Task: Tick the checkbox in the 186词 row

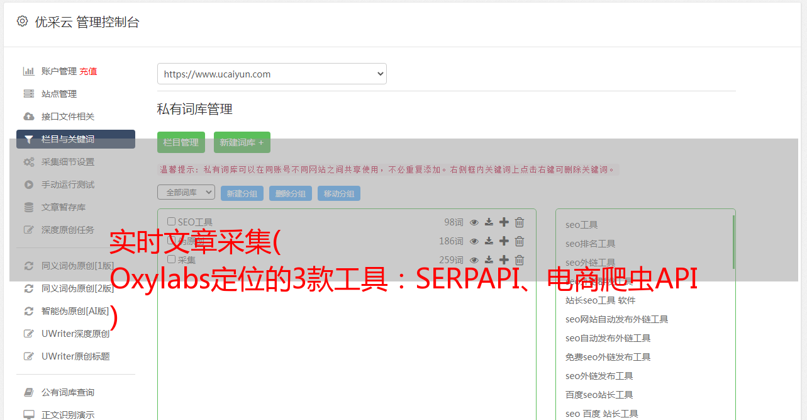Action: 171,241
